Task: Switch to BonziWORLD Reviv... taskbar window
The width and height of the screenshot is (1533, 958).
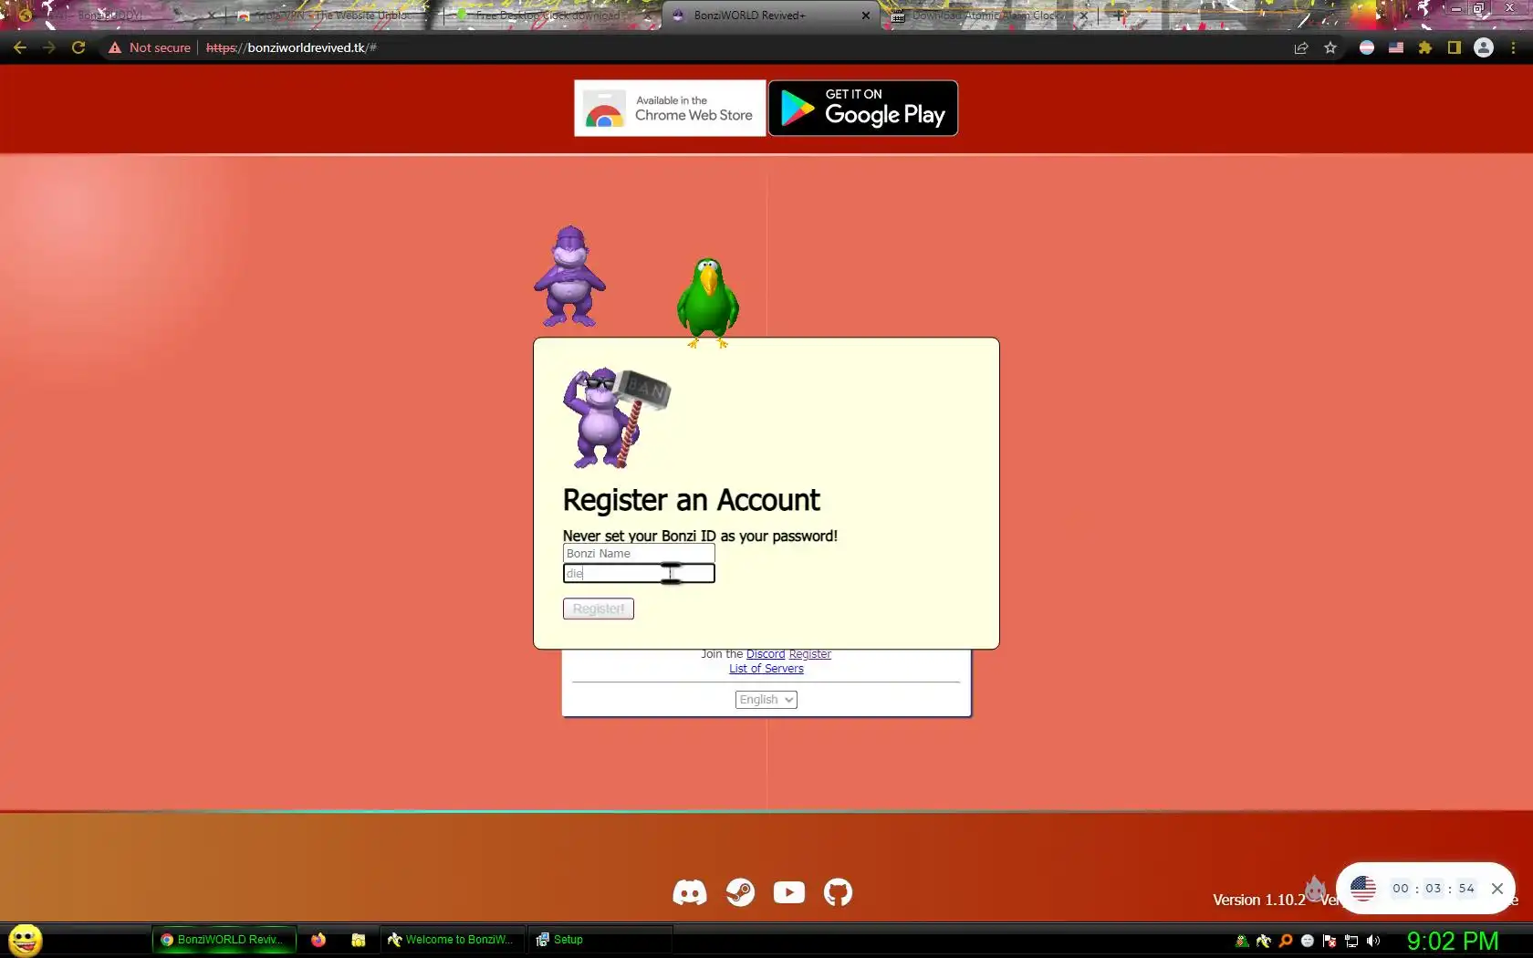Action: tap(224, 940)
